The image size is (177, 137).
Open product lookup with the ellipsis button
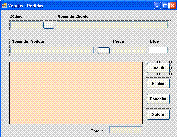104,51
